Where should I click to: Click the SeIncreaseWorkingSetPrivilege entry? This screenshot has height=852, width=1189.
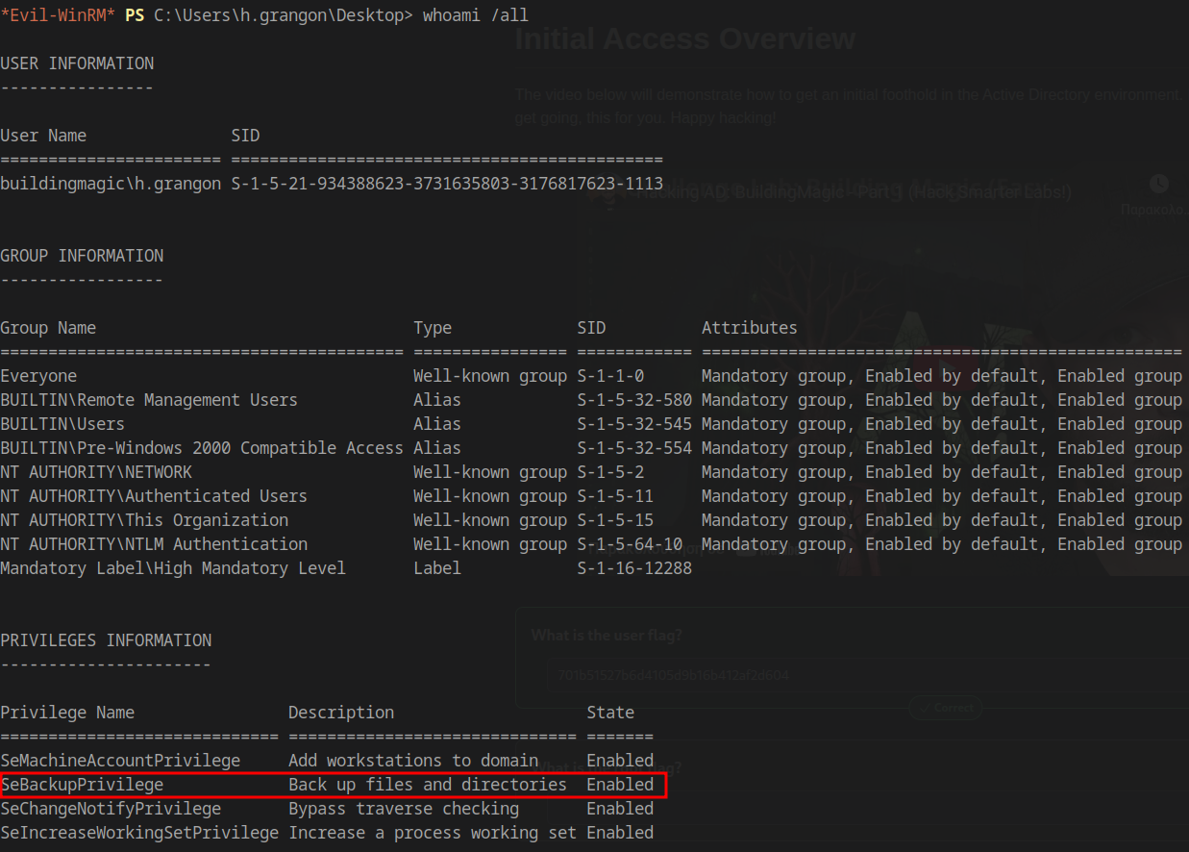tap(139, 833)
